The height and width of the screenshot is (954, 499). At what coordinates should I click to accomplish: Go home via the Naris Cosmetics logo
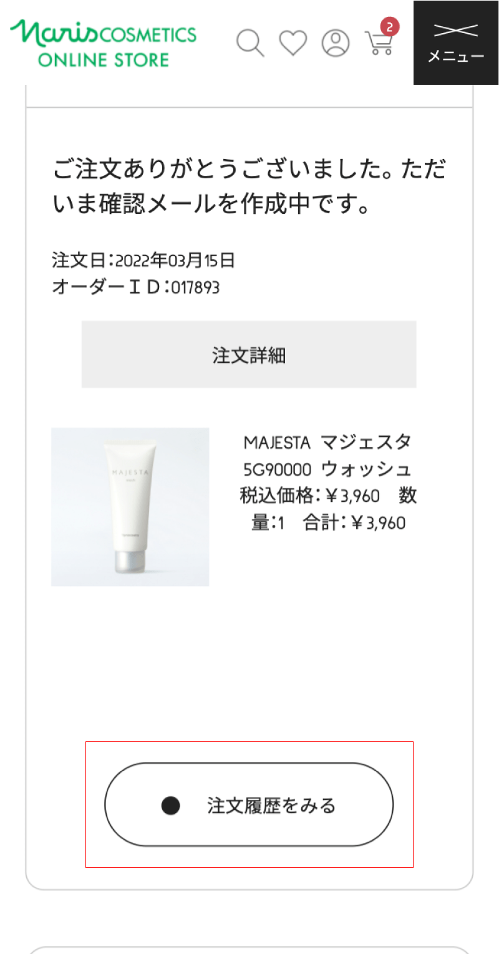pos(103,42)
